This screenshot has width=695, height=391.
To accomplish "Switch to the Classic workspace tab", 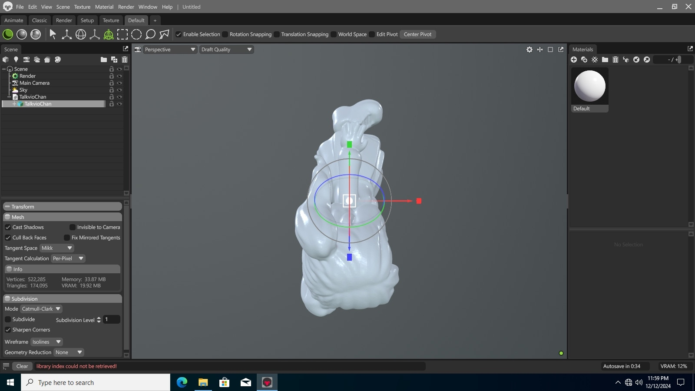I will click(40, 20).
